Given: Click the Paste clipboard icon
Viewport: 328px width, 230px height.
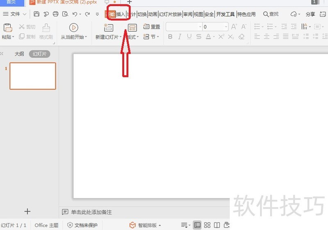Looking at the screenshot, I should click(x=7, y=28).
